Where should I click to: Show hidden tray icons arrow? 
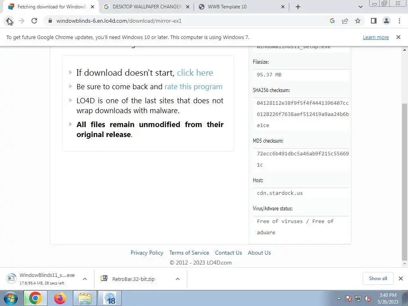339,298
